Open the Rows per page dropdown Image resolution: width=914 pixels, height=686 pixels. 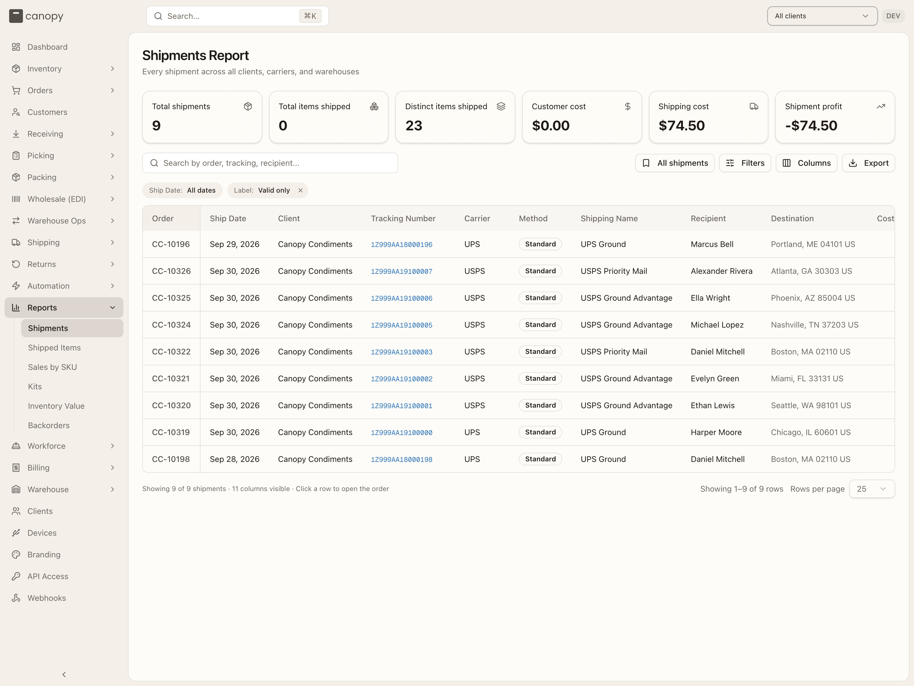872,489
